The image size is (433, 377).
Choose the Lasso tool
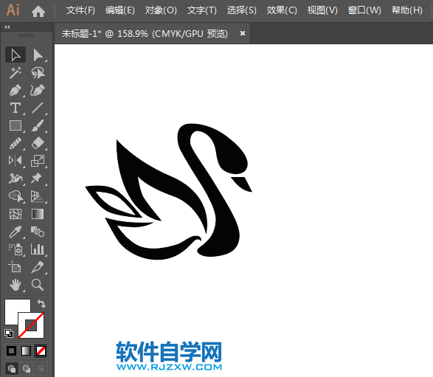pos(38,72)
